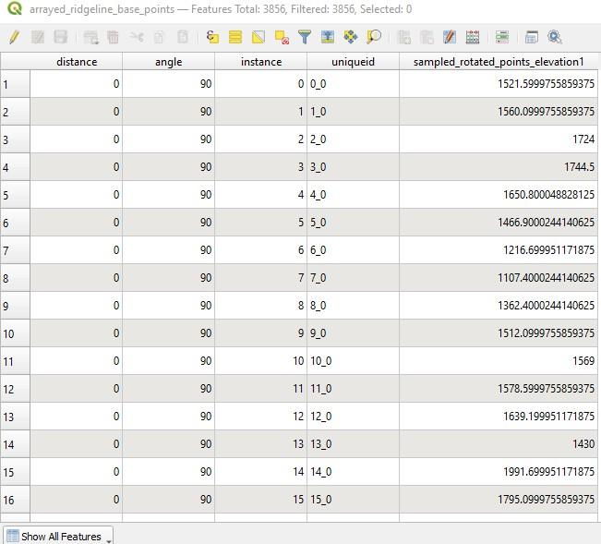Click the uniqueid cell "3_0"
The width and height of the screenshot is (601, 544).
353,167
